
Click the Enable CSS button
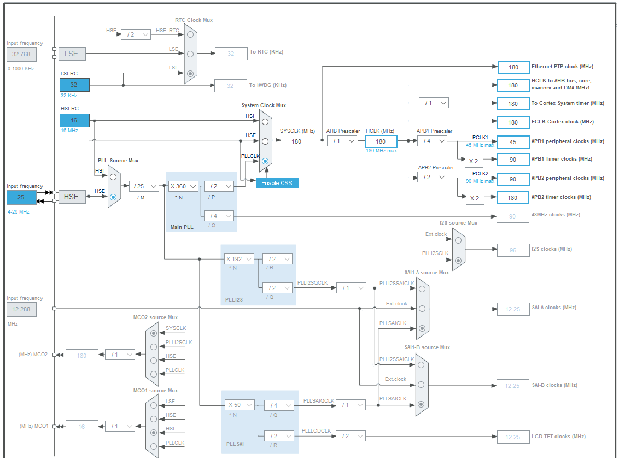click(x=277, y=183)
